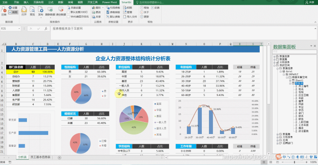Click the 刷新数据 refresh data icon
The height and width of the screenshot is (165, 318).
pyautogui.click(x=50, y=10)
